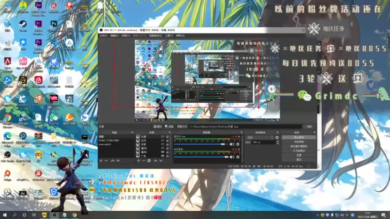Toggle visibility eye of the 空闲 source
The height and width of the screenshot is (219, 390).
(163, 141)
